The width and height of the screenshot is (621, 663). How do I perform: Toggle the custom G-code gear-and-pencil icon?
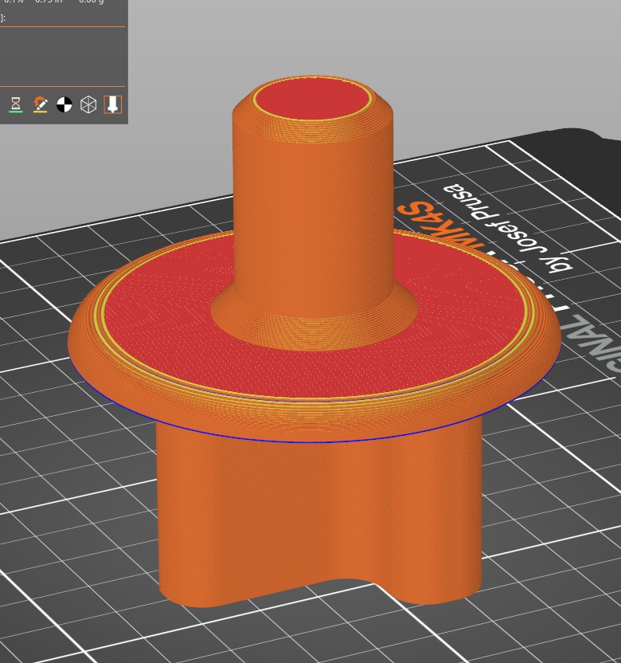point(40,104)
